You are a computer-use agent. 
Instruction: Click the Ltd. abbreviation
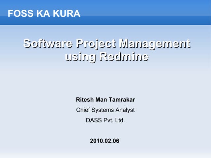click(120, 120)
